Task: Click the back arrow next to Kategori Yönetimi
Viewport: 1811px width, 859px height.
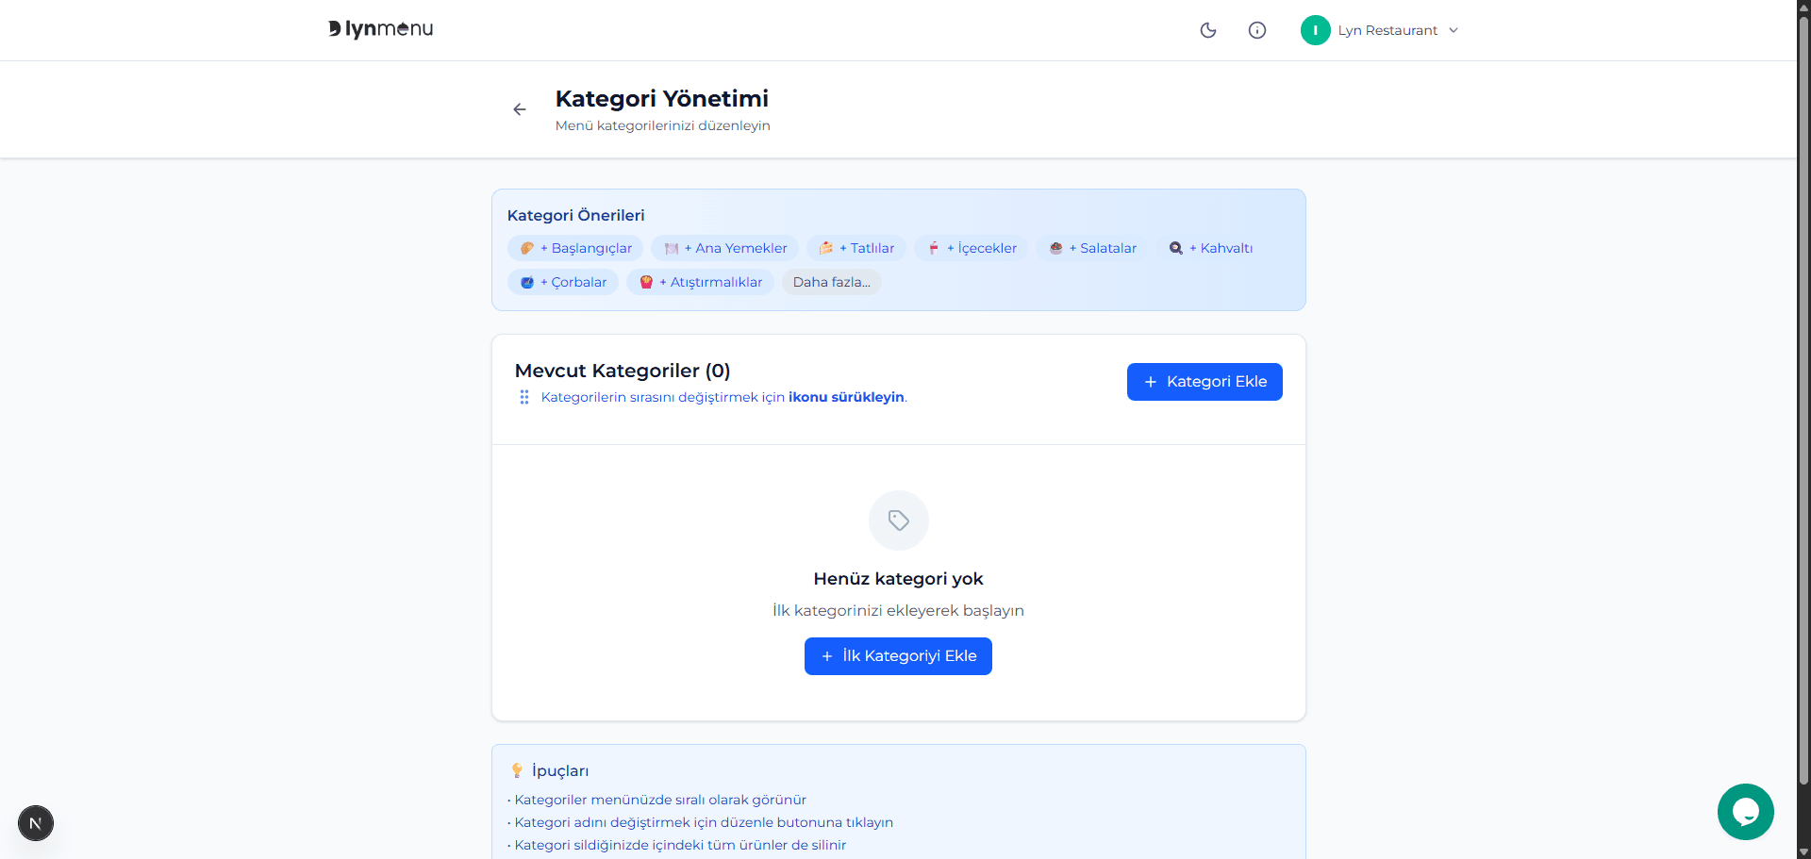Action: pos(520,109)
